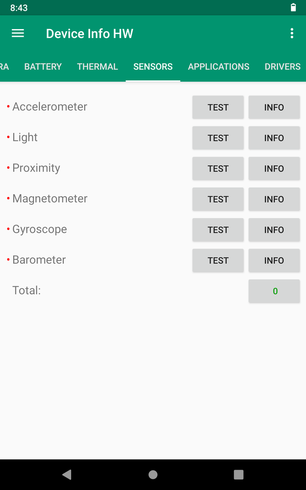Run the Light sensor test

tap(218, 138)
